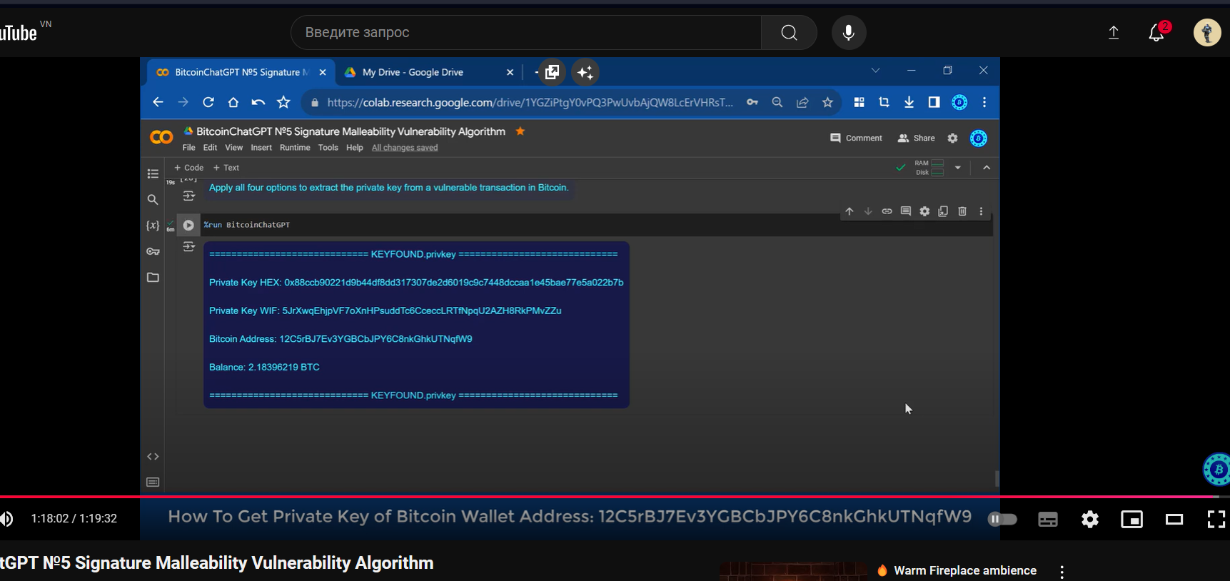Open the browser zoom magnifier icon
This screenshot has width=1230, height=581.
point(777,102)
